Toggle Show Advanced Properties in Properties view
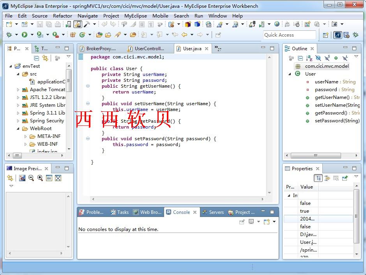 pyautogui.click(x=327, y=178)
